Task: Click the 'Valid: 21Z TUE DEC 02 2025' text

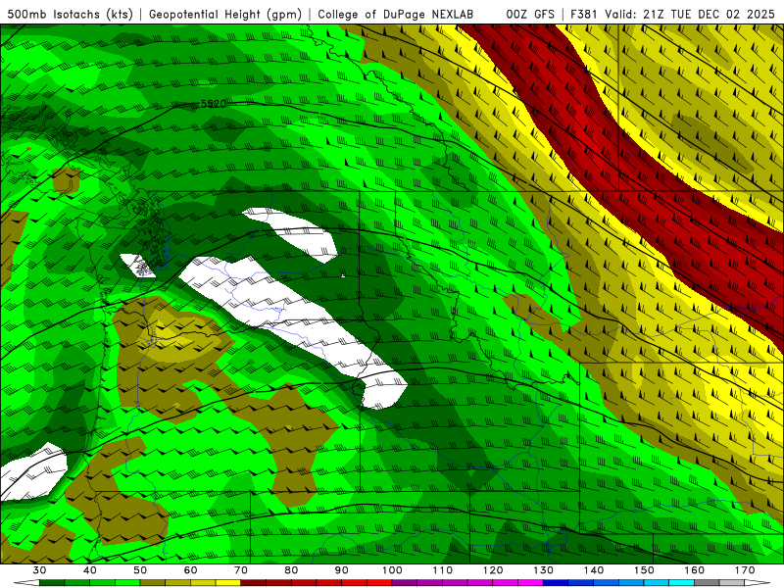Action: [690, 14]
